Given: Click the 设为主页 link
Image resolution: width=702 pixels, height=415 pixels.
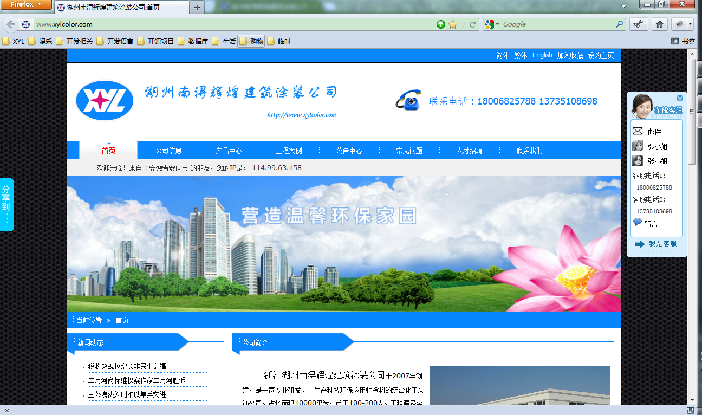Looking at the screenshot, I should (x=601, y=55).
